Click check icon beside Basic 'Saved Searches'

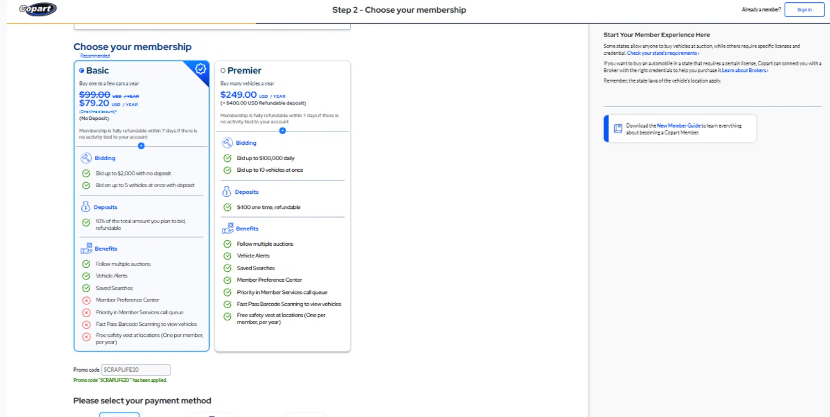pyautogui.click(x=86, y=288)
